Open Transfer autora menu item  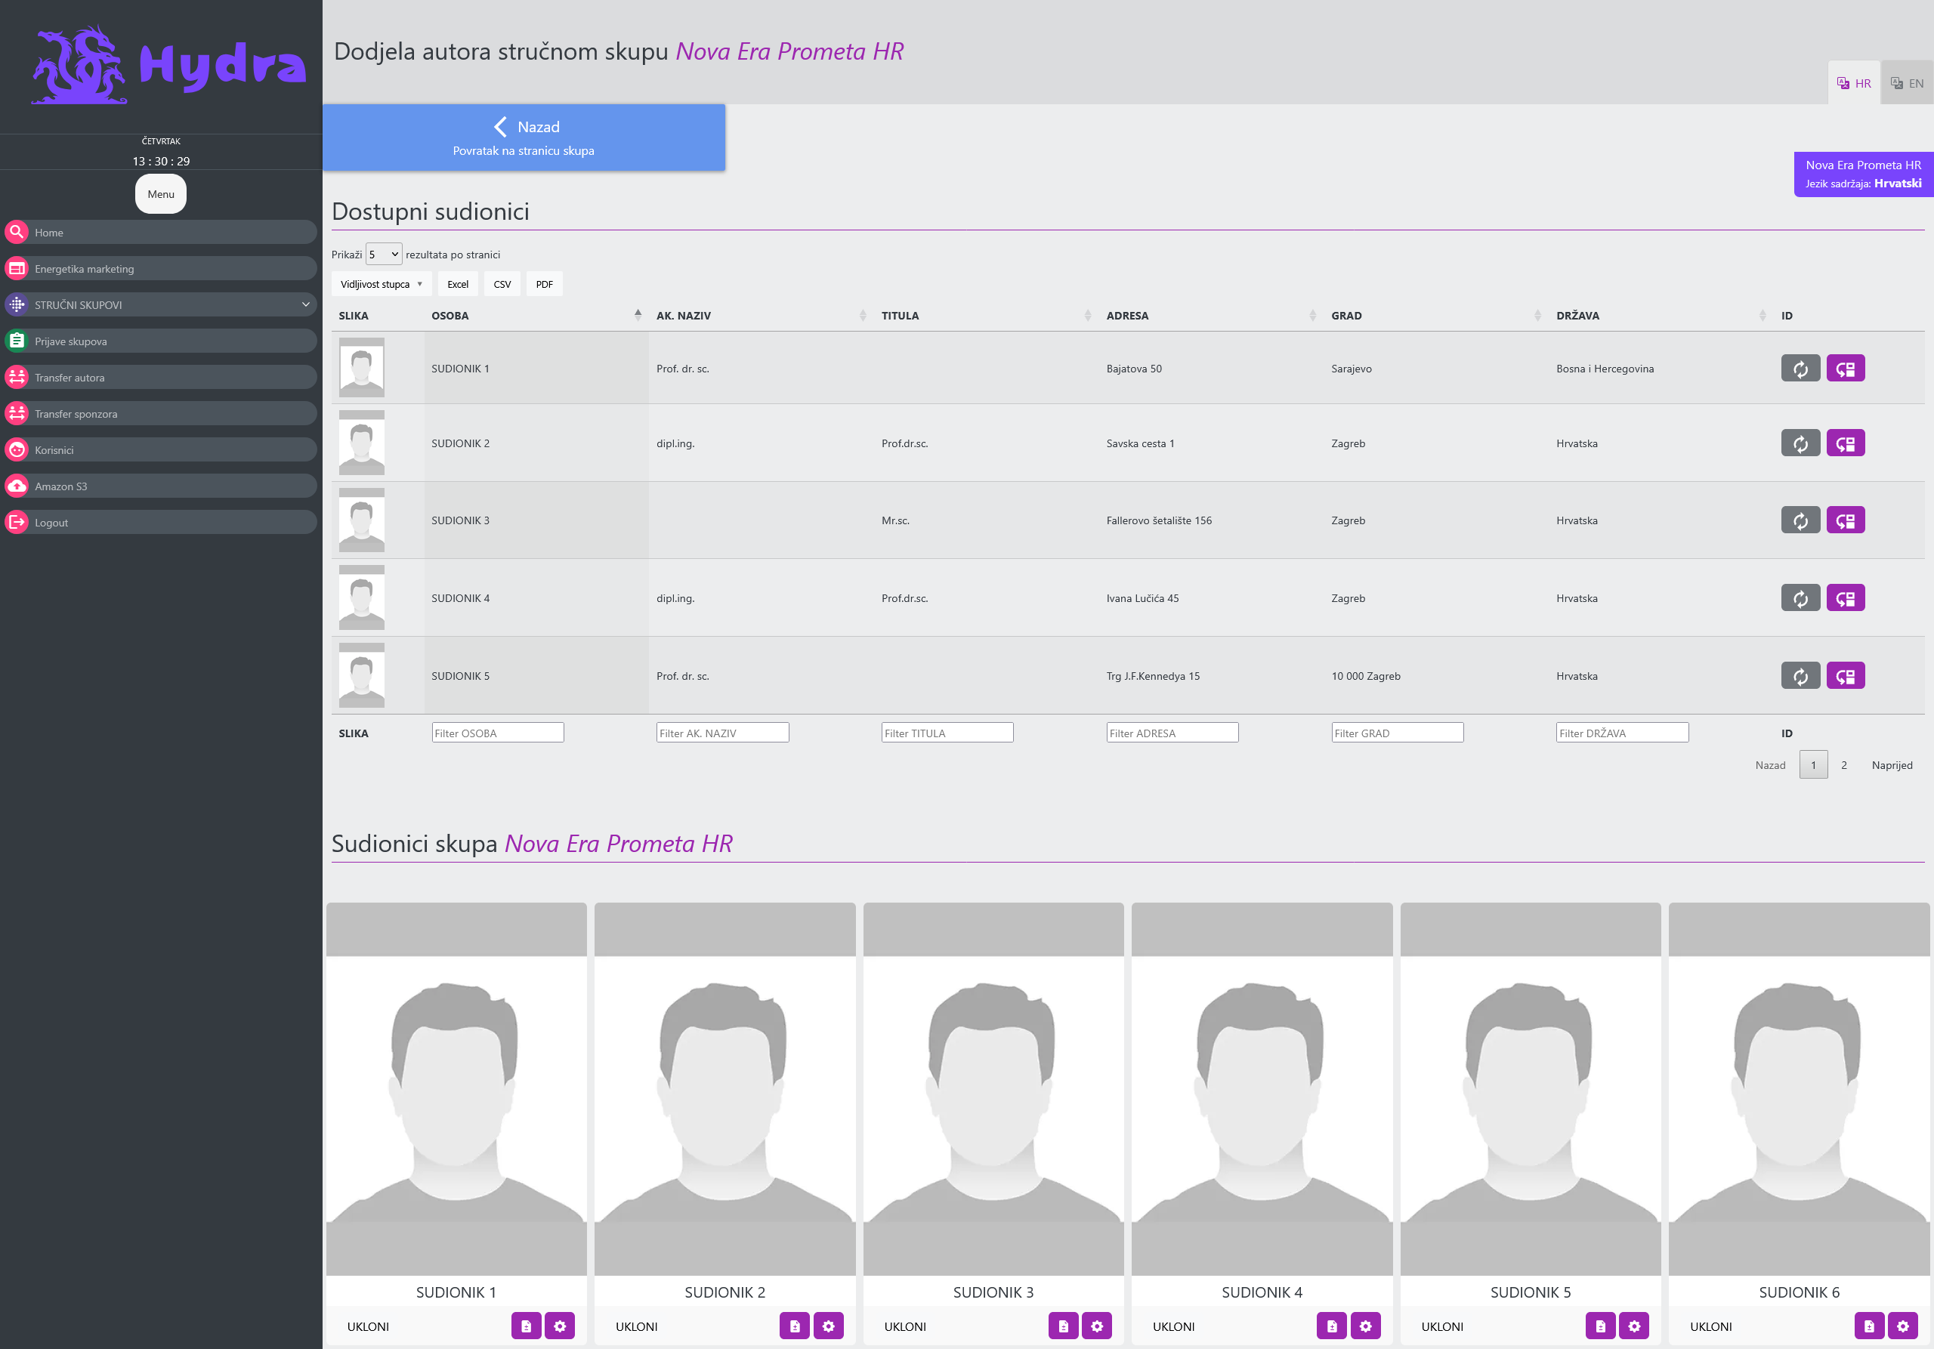(x=160, y=377)
